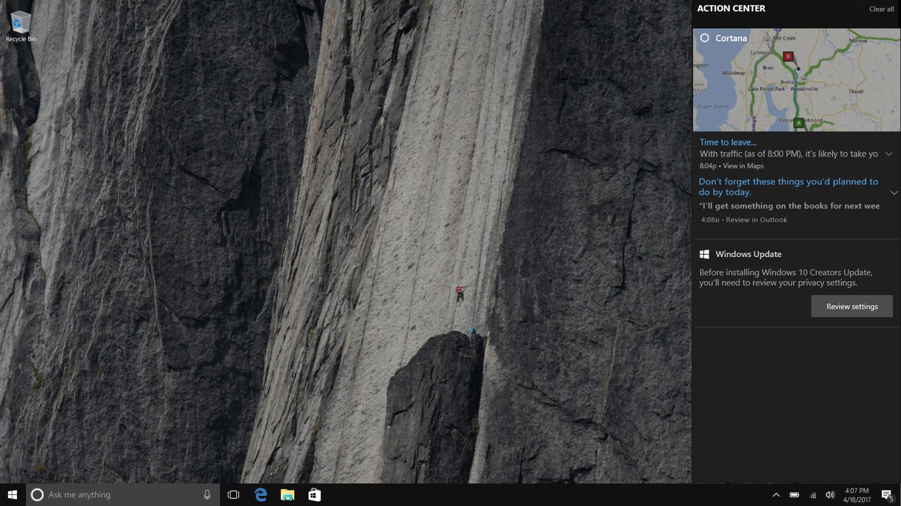This screenshot has width=901, height=506.
Task: Open the Windows Start menu
Action: (12, 495)
